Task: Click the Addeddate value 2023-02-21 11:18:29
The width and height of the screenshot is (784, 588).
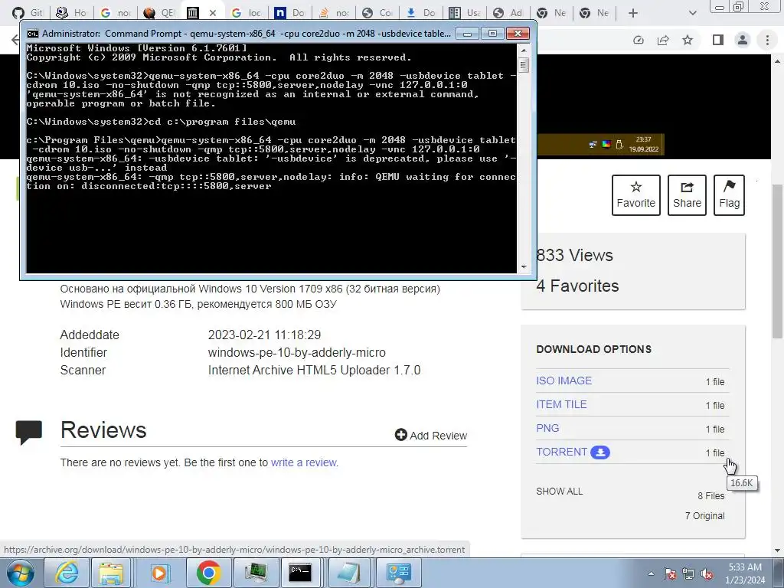Action: click(x=264, y=335)
